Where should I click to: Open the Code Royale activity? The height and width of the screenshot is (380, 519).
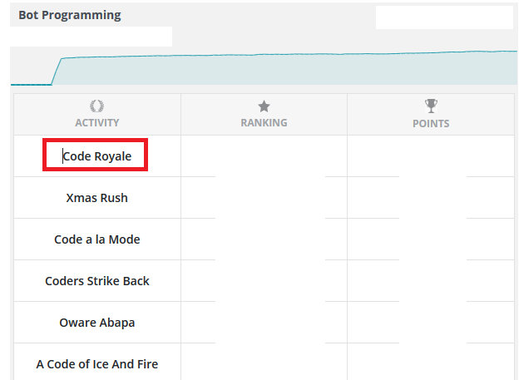[97, 156]
